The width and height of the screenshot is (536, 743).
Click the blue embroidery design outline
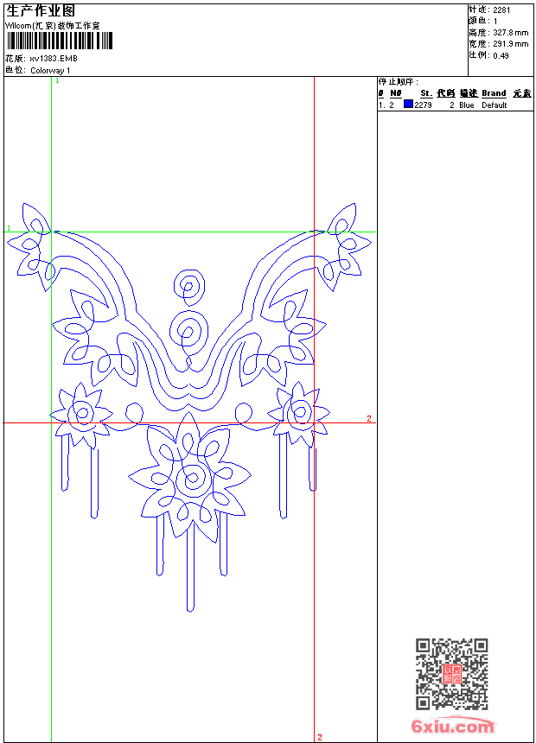tap(189, 408)
